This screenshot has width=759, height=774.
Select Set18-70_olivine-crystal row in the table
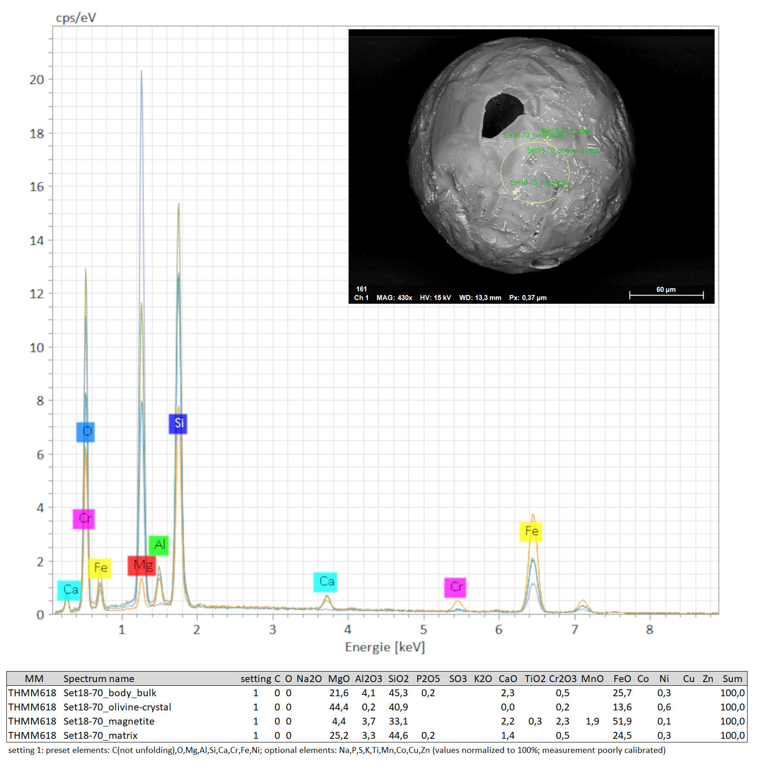117,707
